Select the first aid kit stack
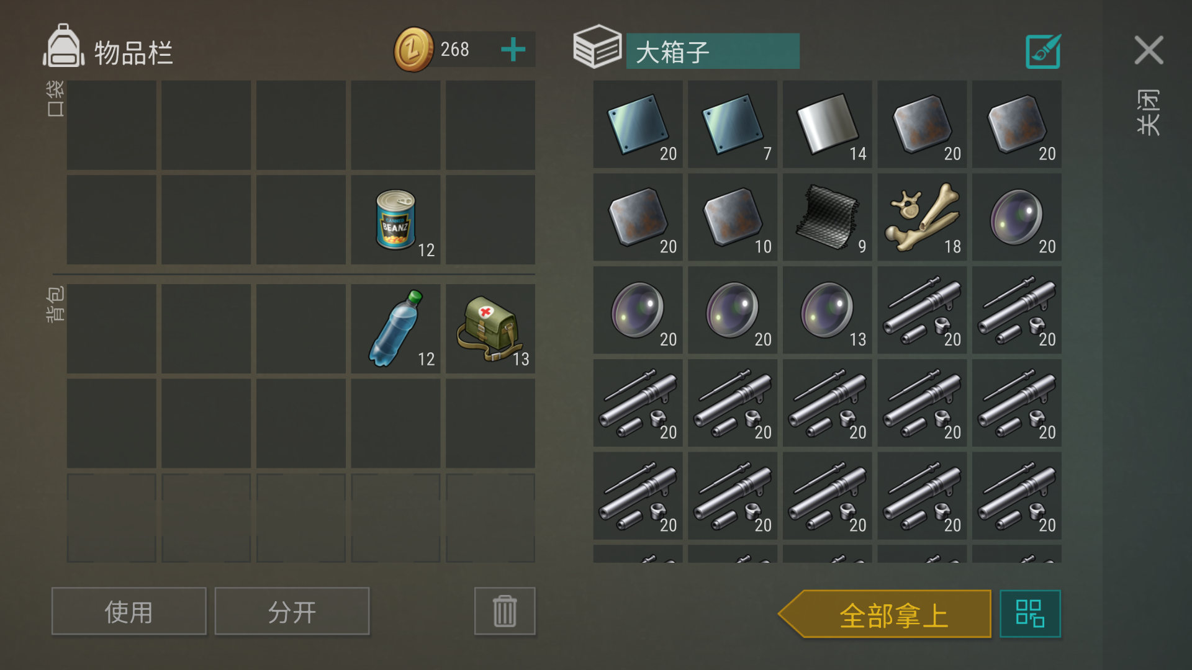1192x670 pixels. tap(490, 329)
